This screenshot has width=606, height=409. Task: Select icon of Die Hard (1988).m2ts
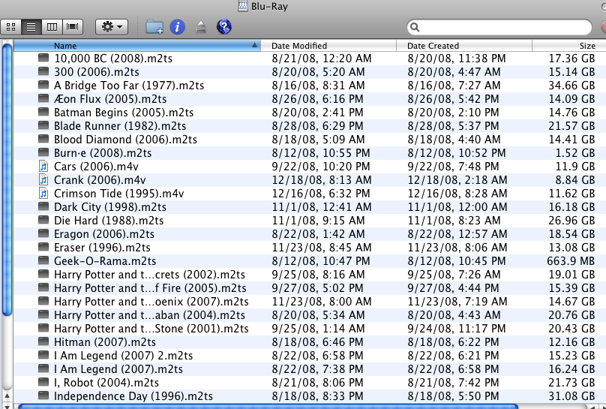pyautogui.click(x=43, y=221)
